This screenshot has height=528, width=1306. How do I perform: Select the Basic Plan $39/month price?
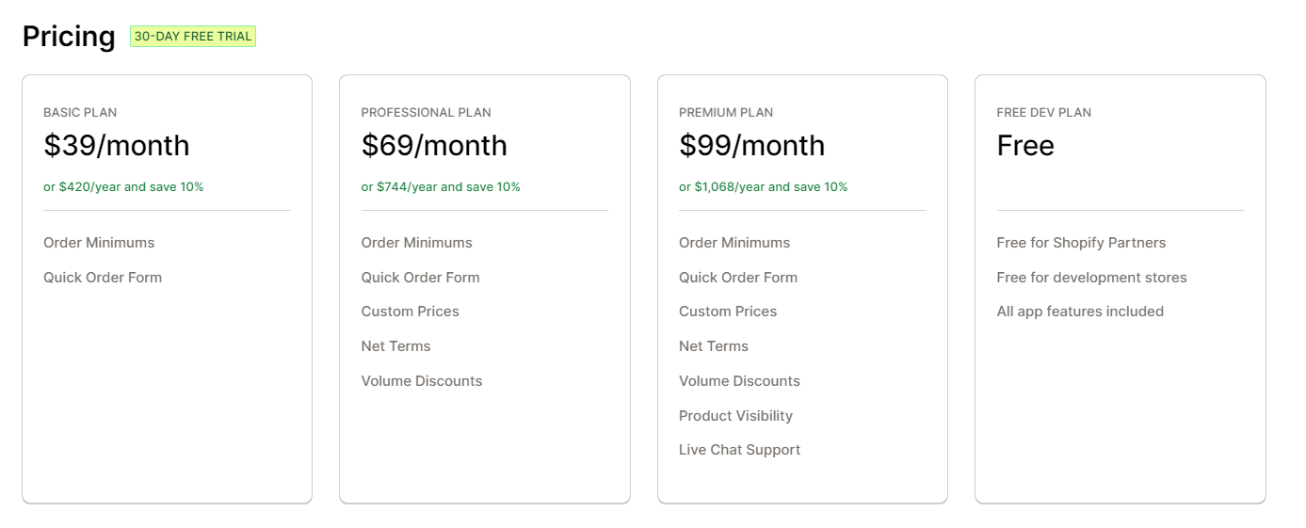(117, 146)
